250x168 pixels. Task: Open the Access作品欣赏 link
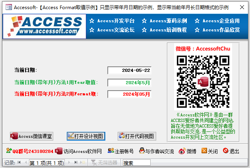click(221, 30)
